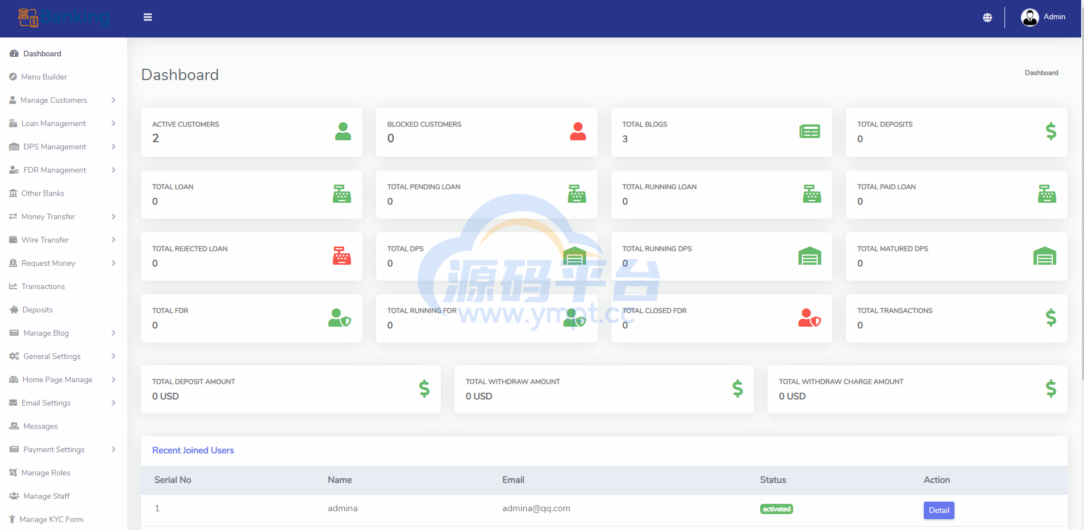The width and height of the screenshot is (1084, 530).
Task: Click the red user icon on Blocked Customers card
Action: coord(578,131)
